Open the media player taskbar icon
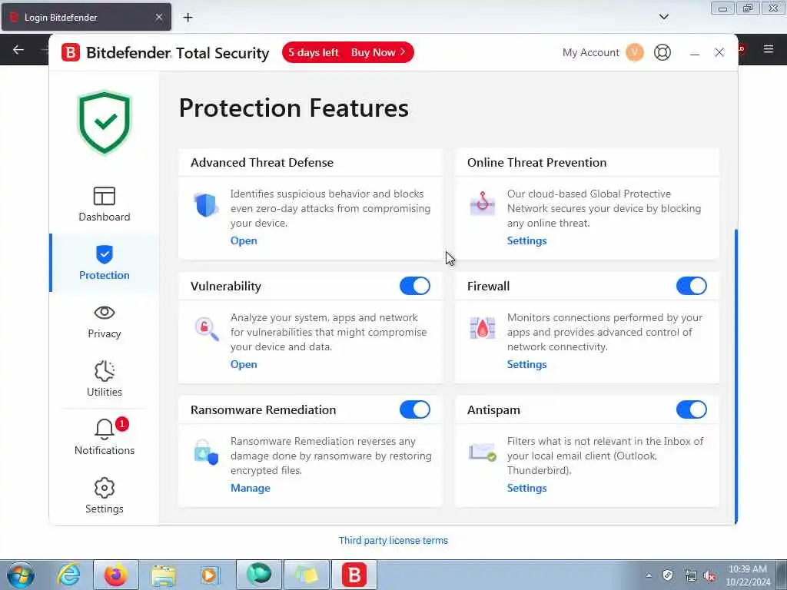Viewport: 787px width, 590px height. (209, 575)
